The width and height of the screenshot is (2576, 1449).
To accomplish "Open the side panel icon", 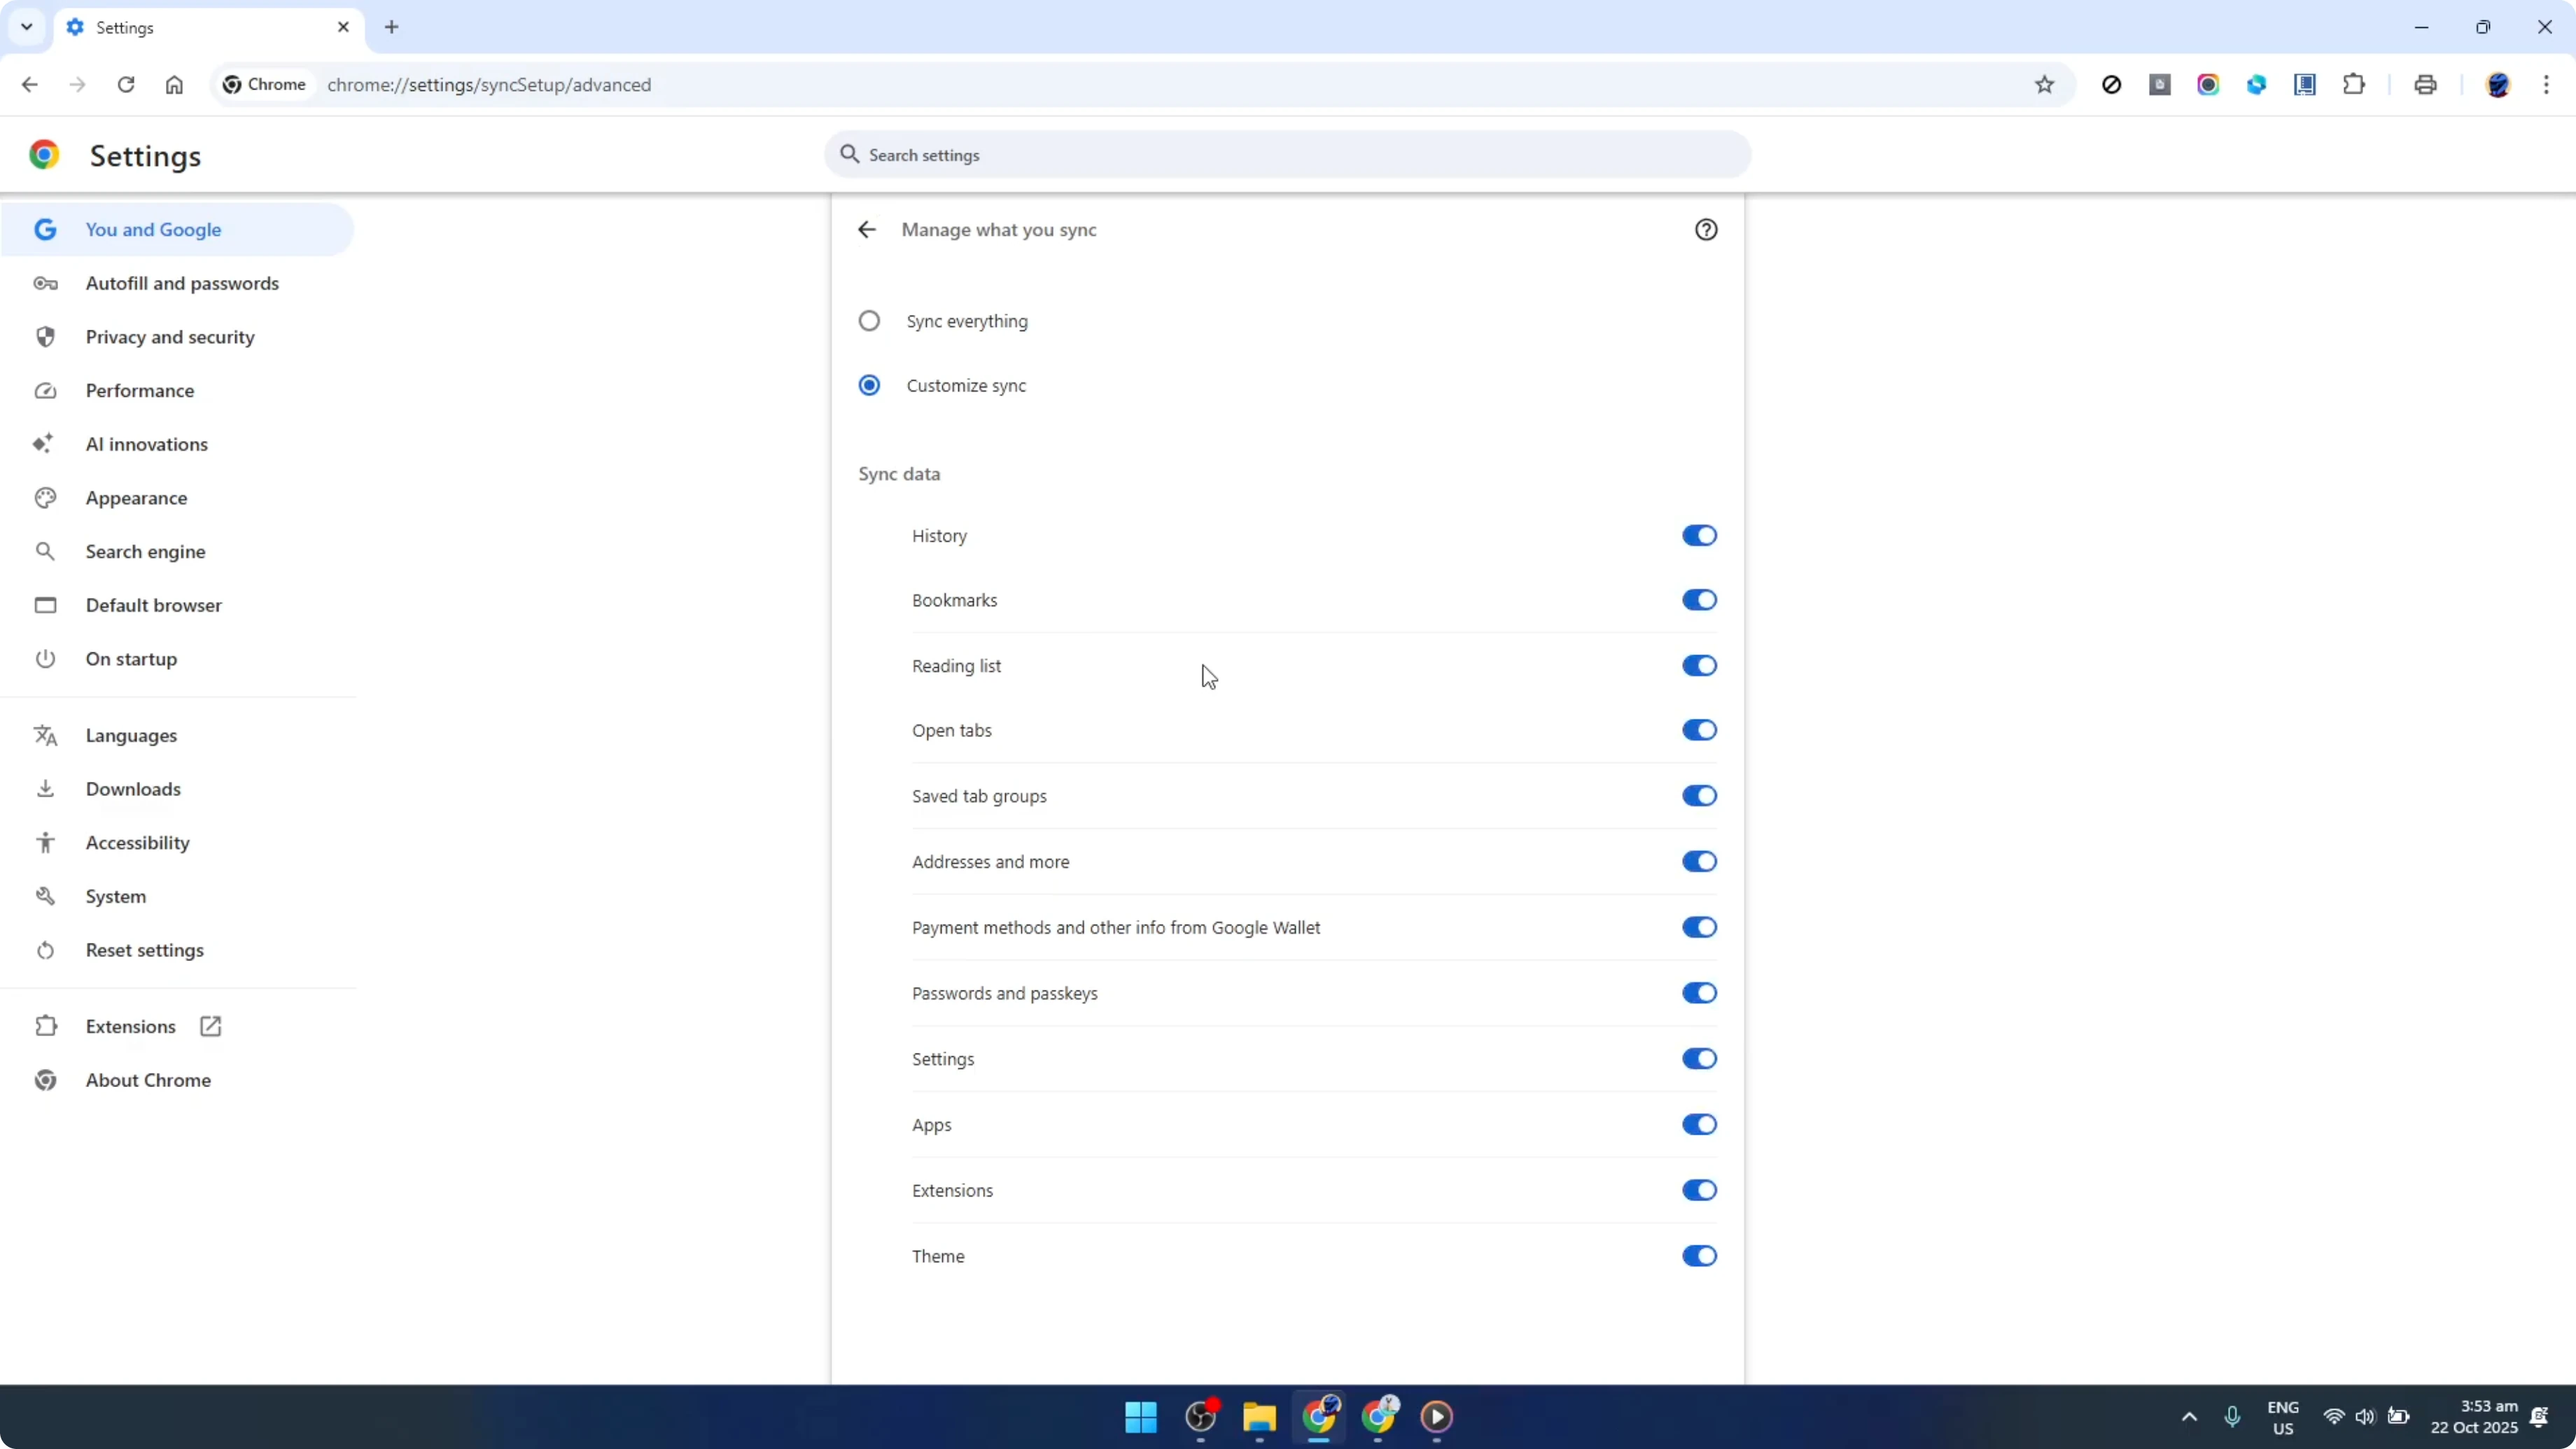I will tap(2305, 85).
